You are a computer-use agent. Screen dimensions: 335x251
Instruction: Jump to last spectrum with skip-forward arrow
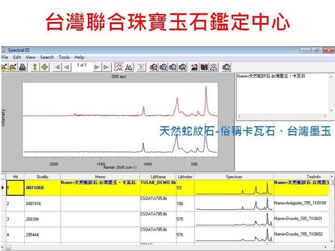click(107, 67)
